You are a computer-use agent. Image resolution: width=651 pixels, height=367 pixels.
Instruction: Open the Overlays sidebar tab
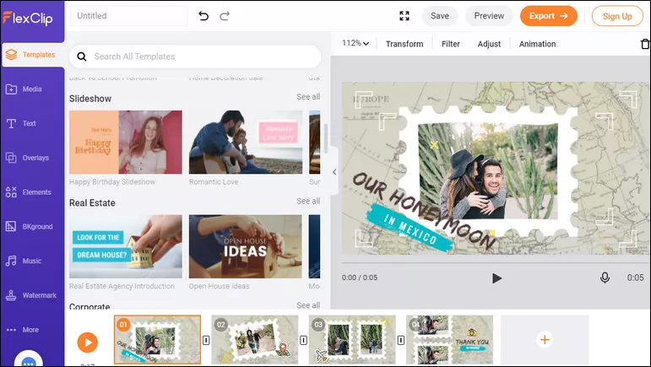click(x=27, y=158)
